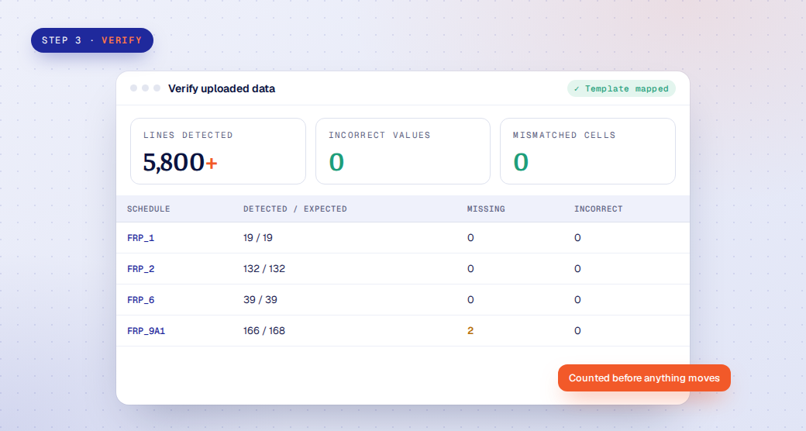Click the MISSING column header
Viewport: 806px width, 431px height.
pos(486,209)
